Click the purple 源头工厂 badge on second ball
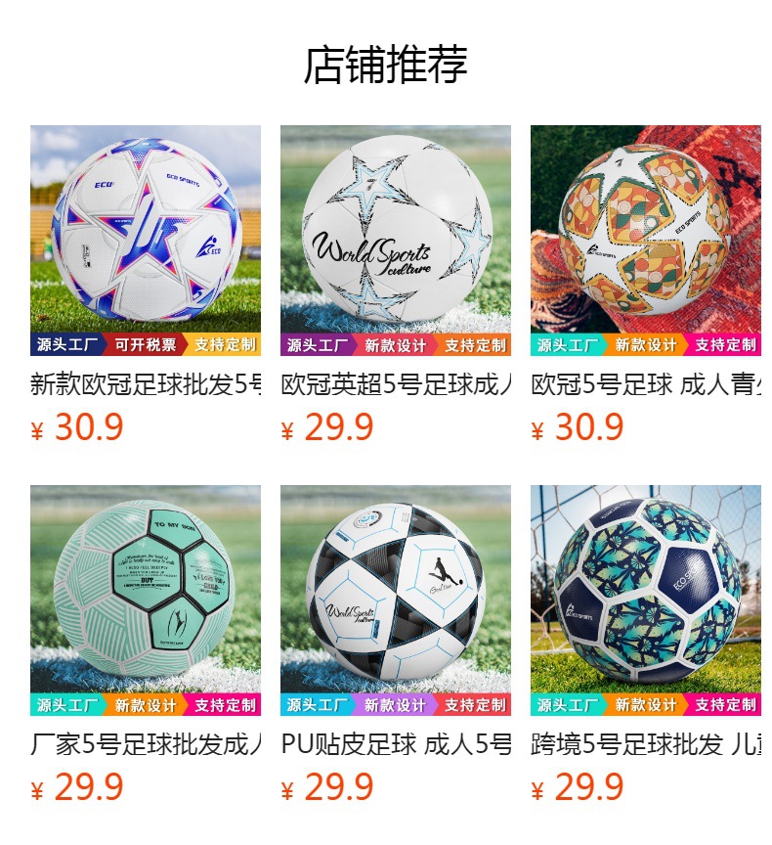This screenshot has width=772, height=845. pos(317,345)
